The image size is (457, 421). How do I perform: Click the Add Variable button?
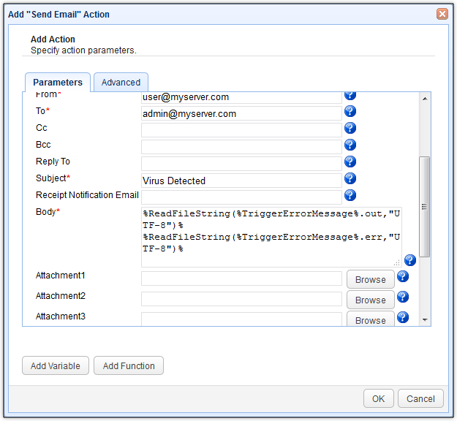click(56, 365)
